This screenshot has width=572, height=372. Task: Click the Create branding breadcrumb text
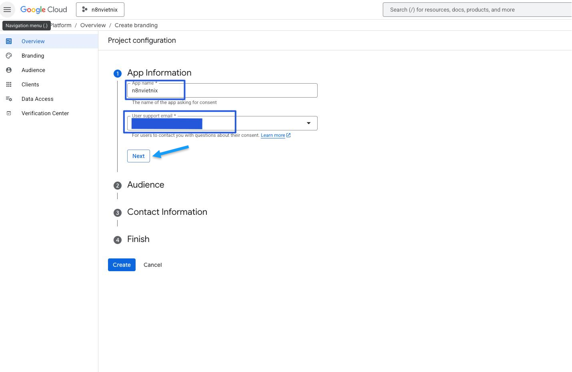[136, 25]
